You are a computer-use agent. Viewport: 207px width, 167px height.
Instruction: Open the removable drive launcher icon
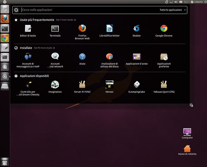click(5, 86)
